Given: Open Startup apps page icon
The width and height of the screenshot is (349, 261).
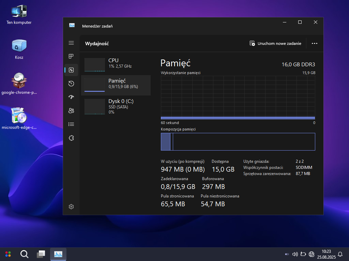Looking at the screenshot, I should (71, 97).
